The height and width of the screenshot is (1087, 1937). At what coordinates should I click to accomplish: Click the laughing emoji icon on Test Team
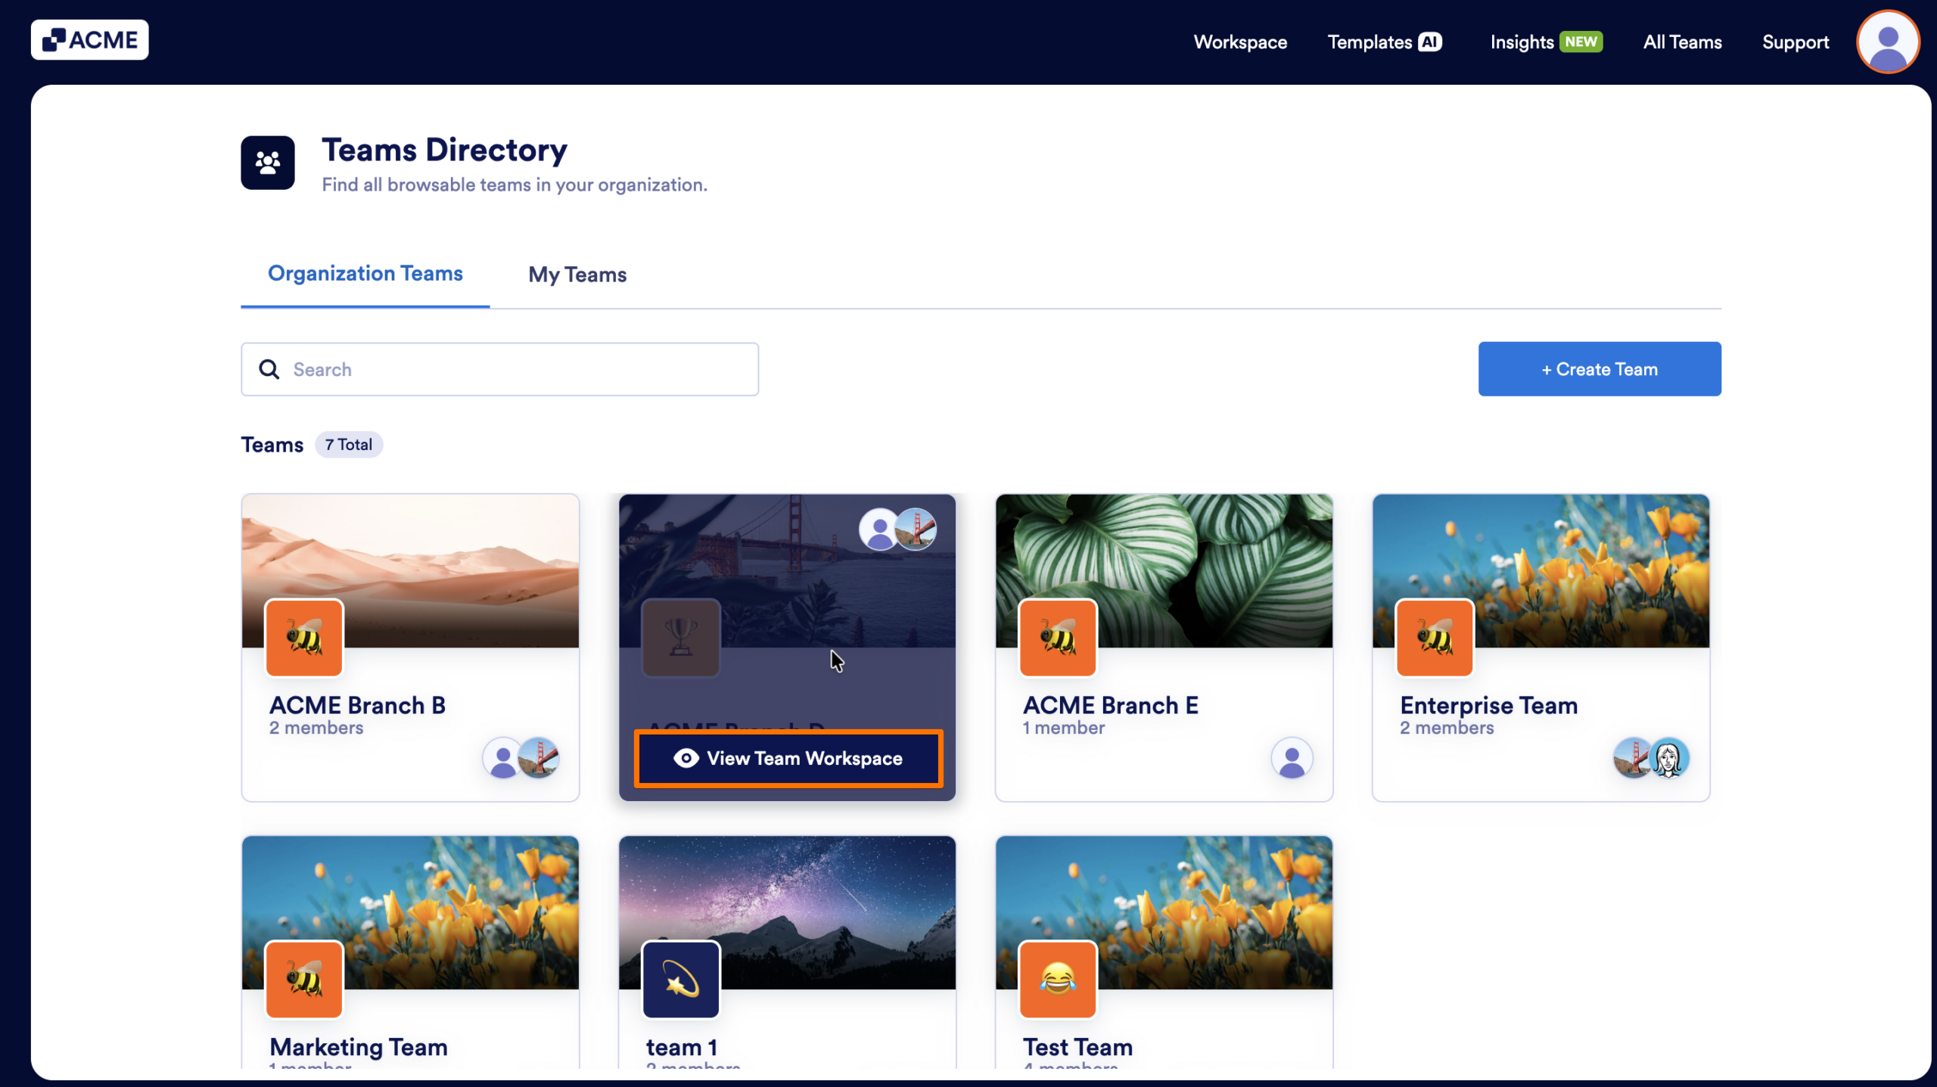pos(1058,980)
